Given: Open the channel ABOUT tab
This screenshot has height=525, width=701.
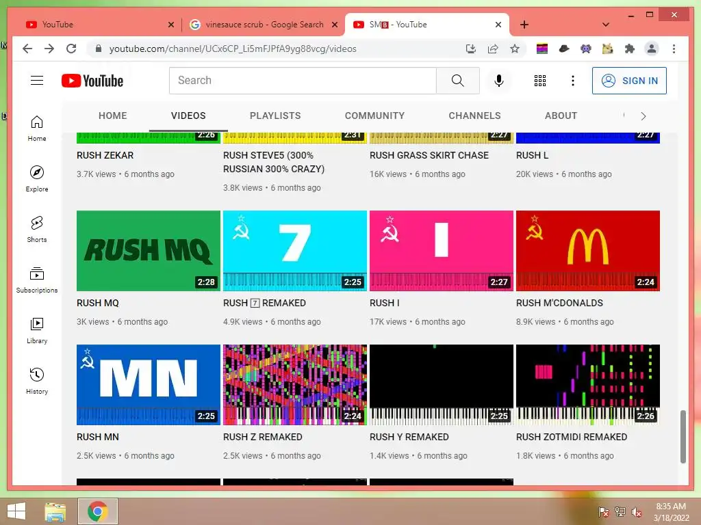Looking at the screenshot, I should [x=561, y=116].
